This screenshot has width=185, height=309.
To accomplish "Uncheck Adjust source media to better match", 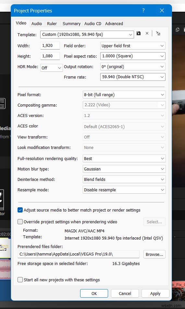I will pos(20,210).
